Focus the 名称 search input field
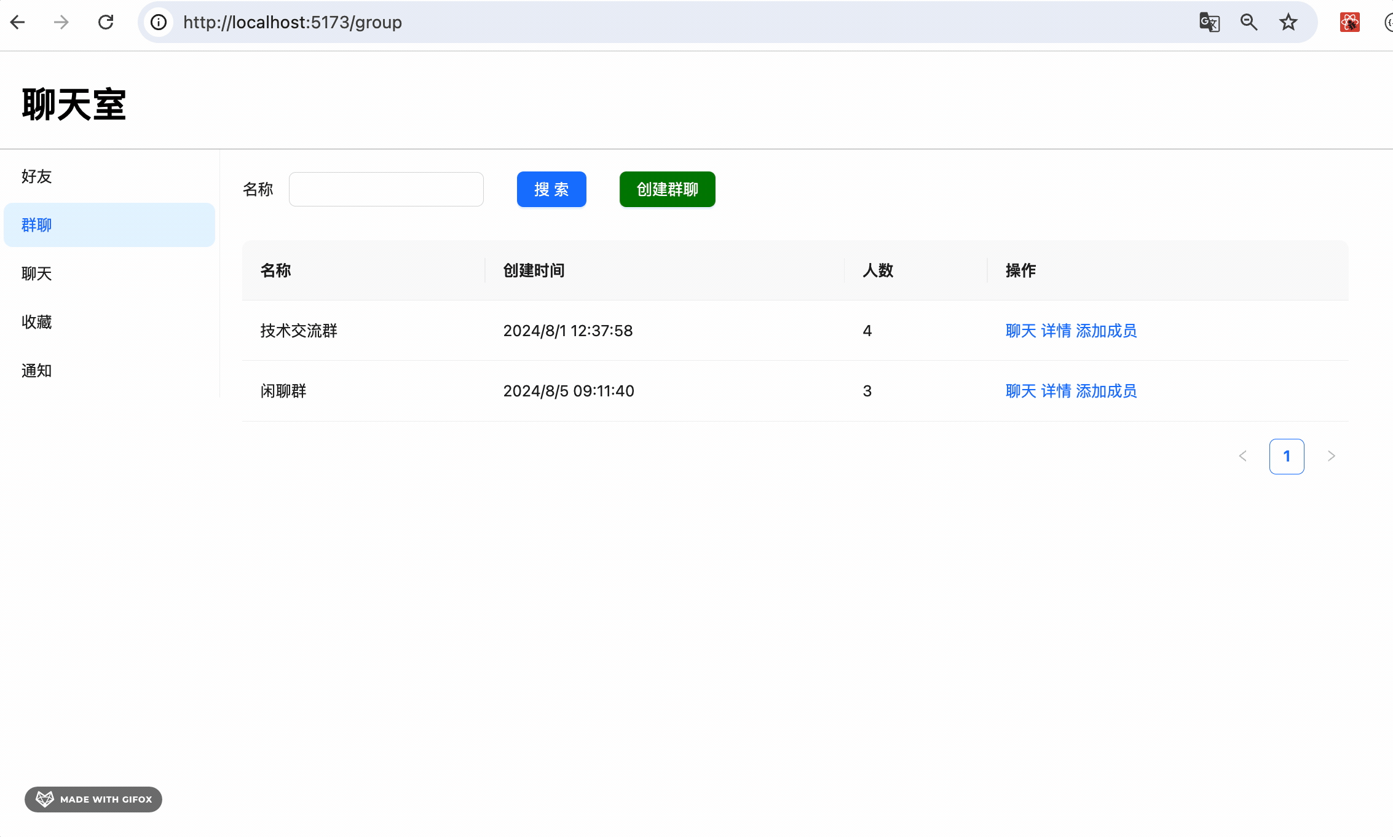Image resolution: width=1393 pixels, height=837 pixels. [386, 189]
